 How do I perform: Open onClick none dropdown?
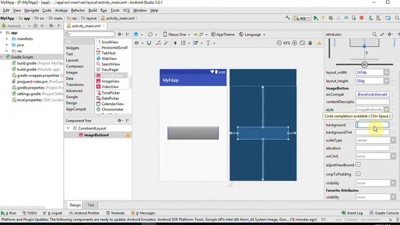pos(393,156)
